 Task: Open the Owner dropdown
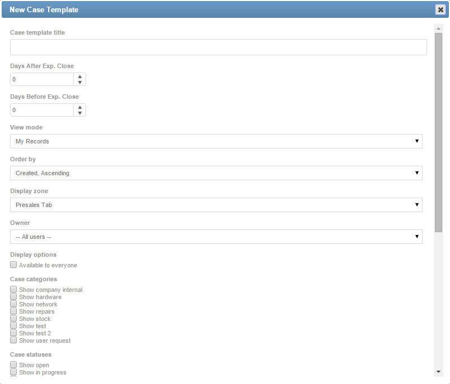(x=216, y=237)
